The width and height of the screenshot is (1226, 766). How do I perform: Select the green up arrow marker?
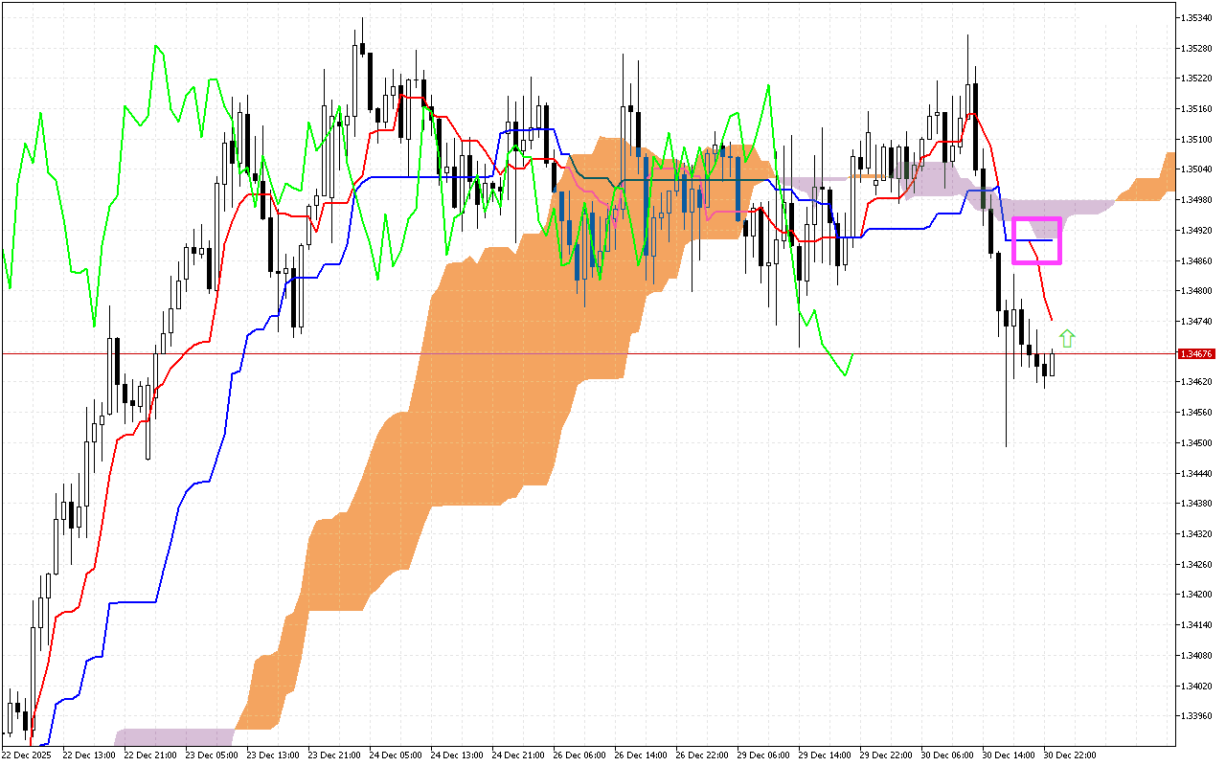tap(1066, 339)
